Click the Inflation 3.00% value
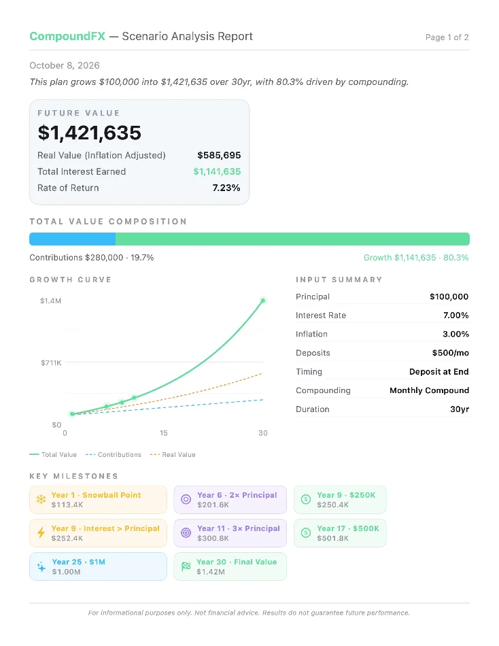 click(x=455, y=334)
